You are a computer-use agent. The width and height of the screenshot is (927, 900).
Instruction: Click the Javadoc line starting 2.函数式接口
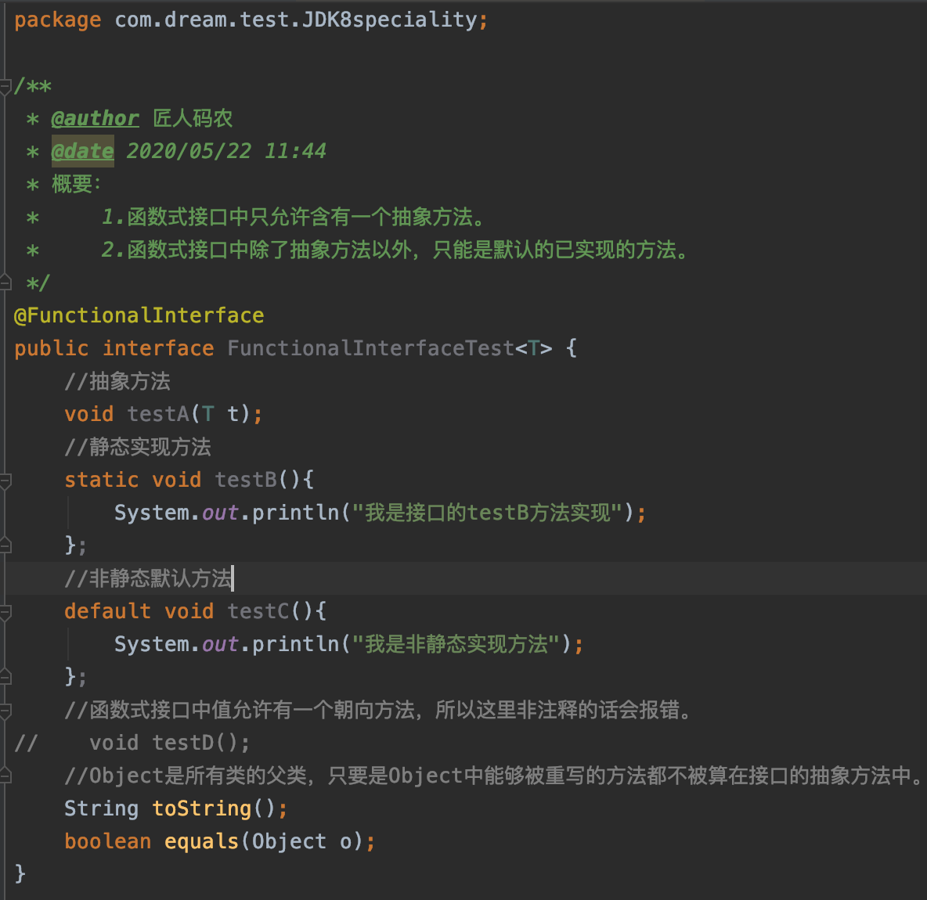(395, 250)
